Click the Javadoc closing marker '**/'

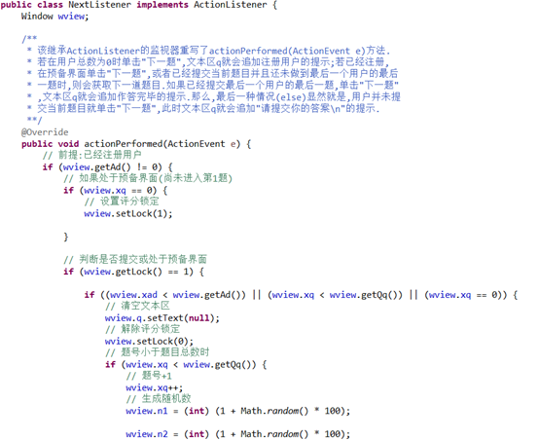tap(34, 121)
